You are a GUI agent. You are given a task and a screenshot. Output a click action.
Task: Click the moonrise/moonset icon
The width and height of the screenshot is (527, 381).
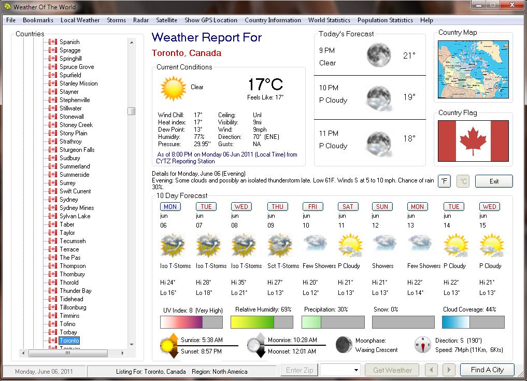(256, 345)
